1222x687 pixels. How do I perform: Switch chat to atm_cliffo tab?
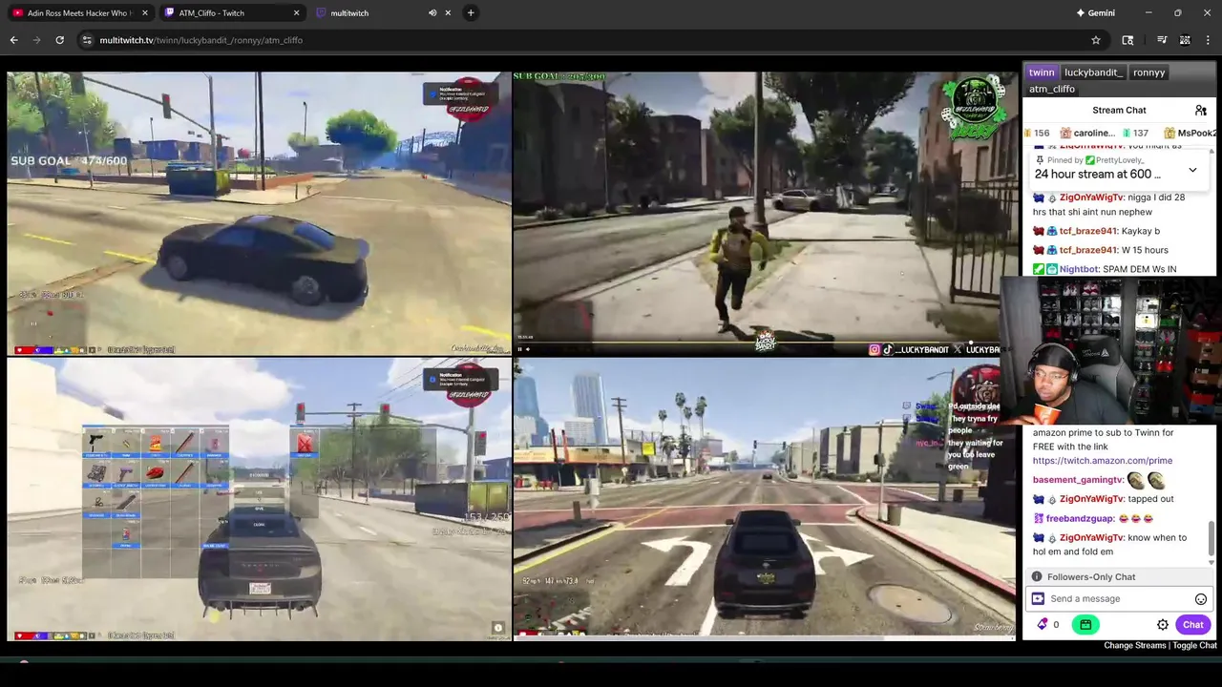(x=1052, y=89)
